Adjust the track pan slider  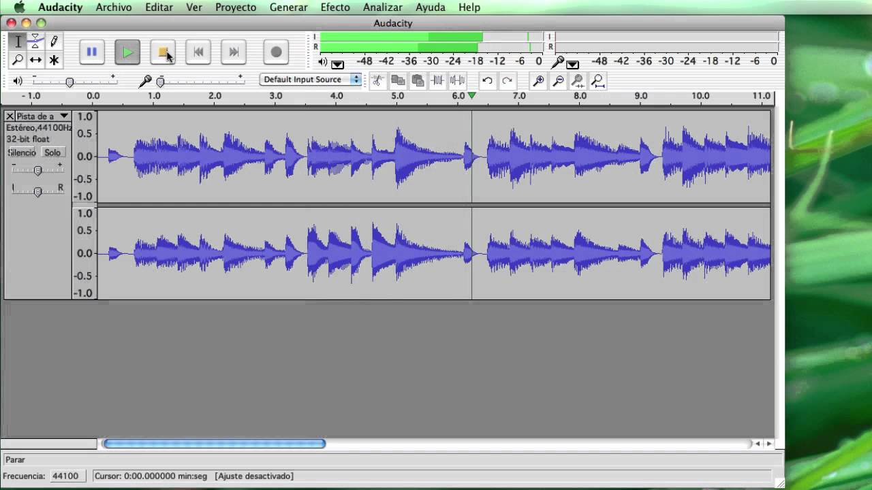click(38, 191)
